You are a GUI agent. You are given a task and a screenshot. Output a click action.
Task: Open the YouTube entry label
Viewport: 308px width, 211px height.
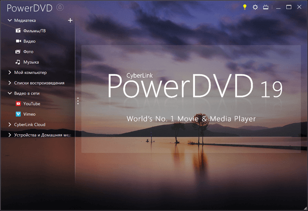tap(32, 104)
